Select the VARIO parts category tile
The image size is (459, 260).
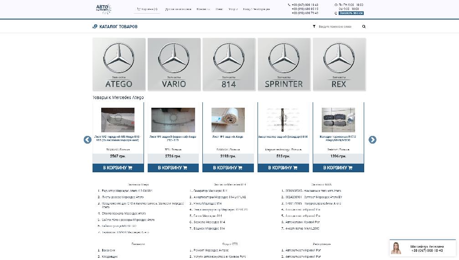(x=174, y=64)
